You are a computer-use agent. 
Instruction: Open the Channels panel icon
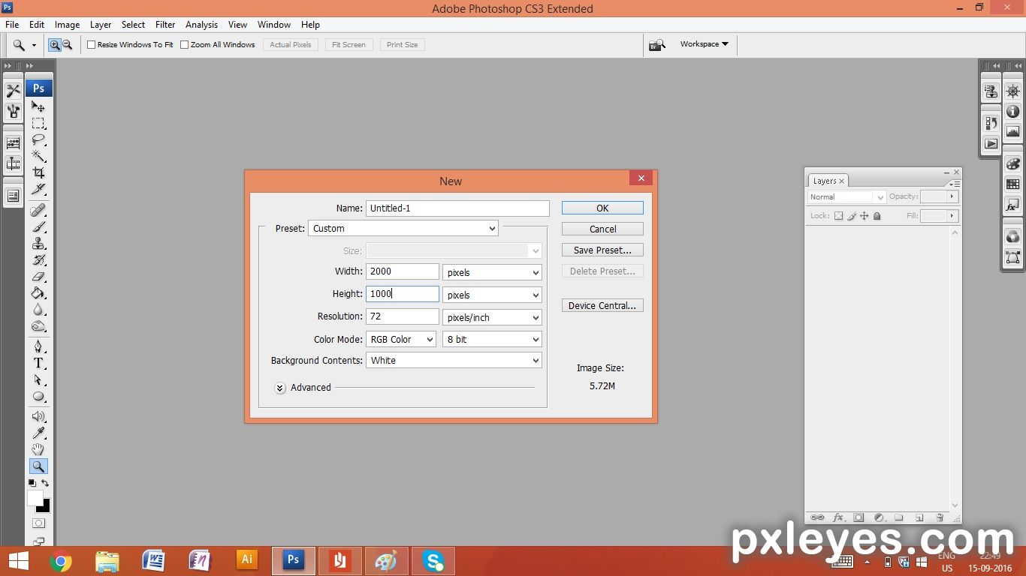(1013, 237)
